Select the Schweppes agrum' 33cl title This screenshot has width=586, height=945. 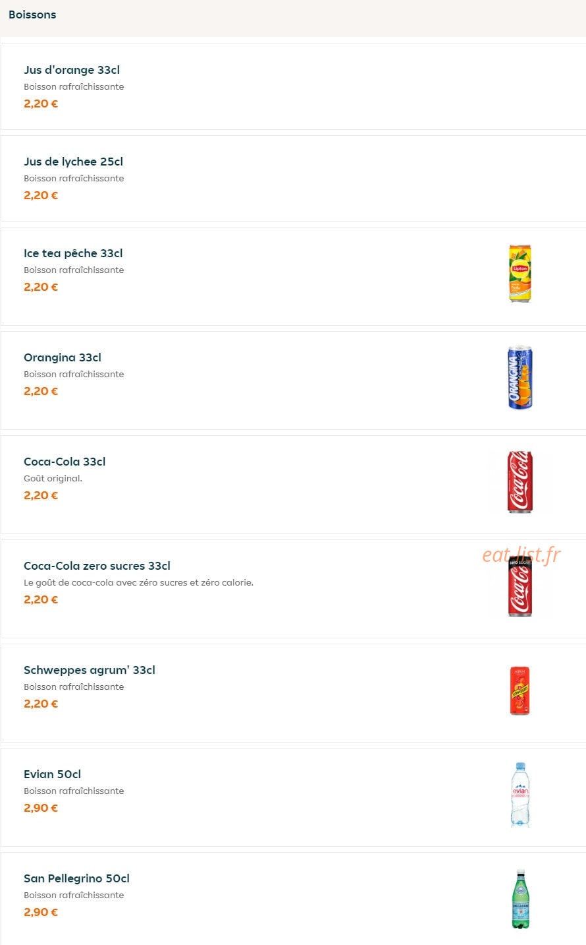(x=90, y=670)
